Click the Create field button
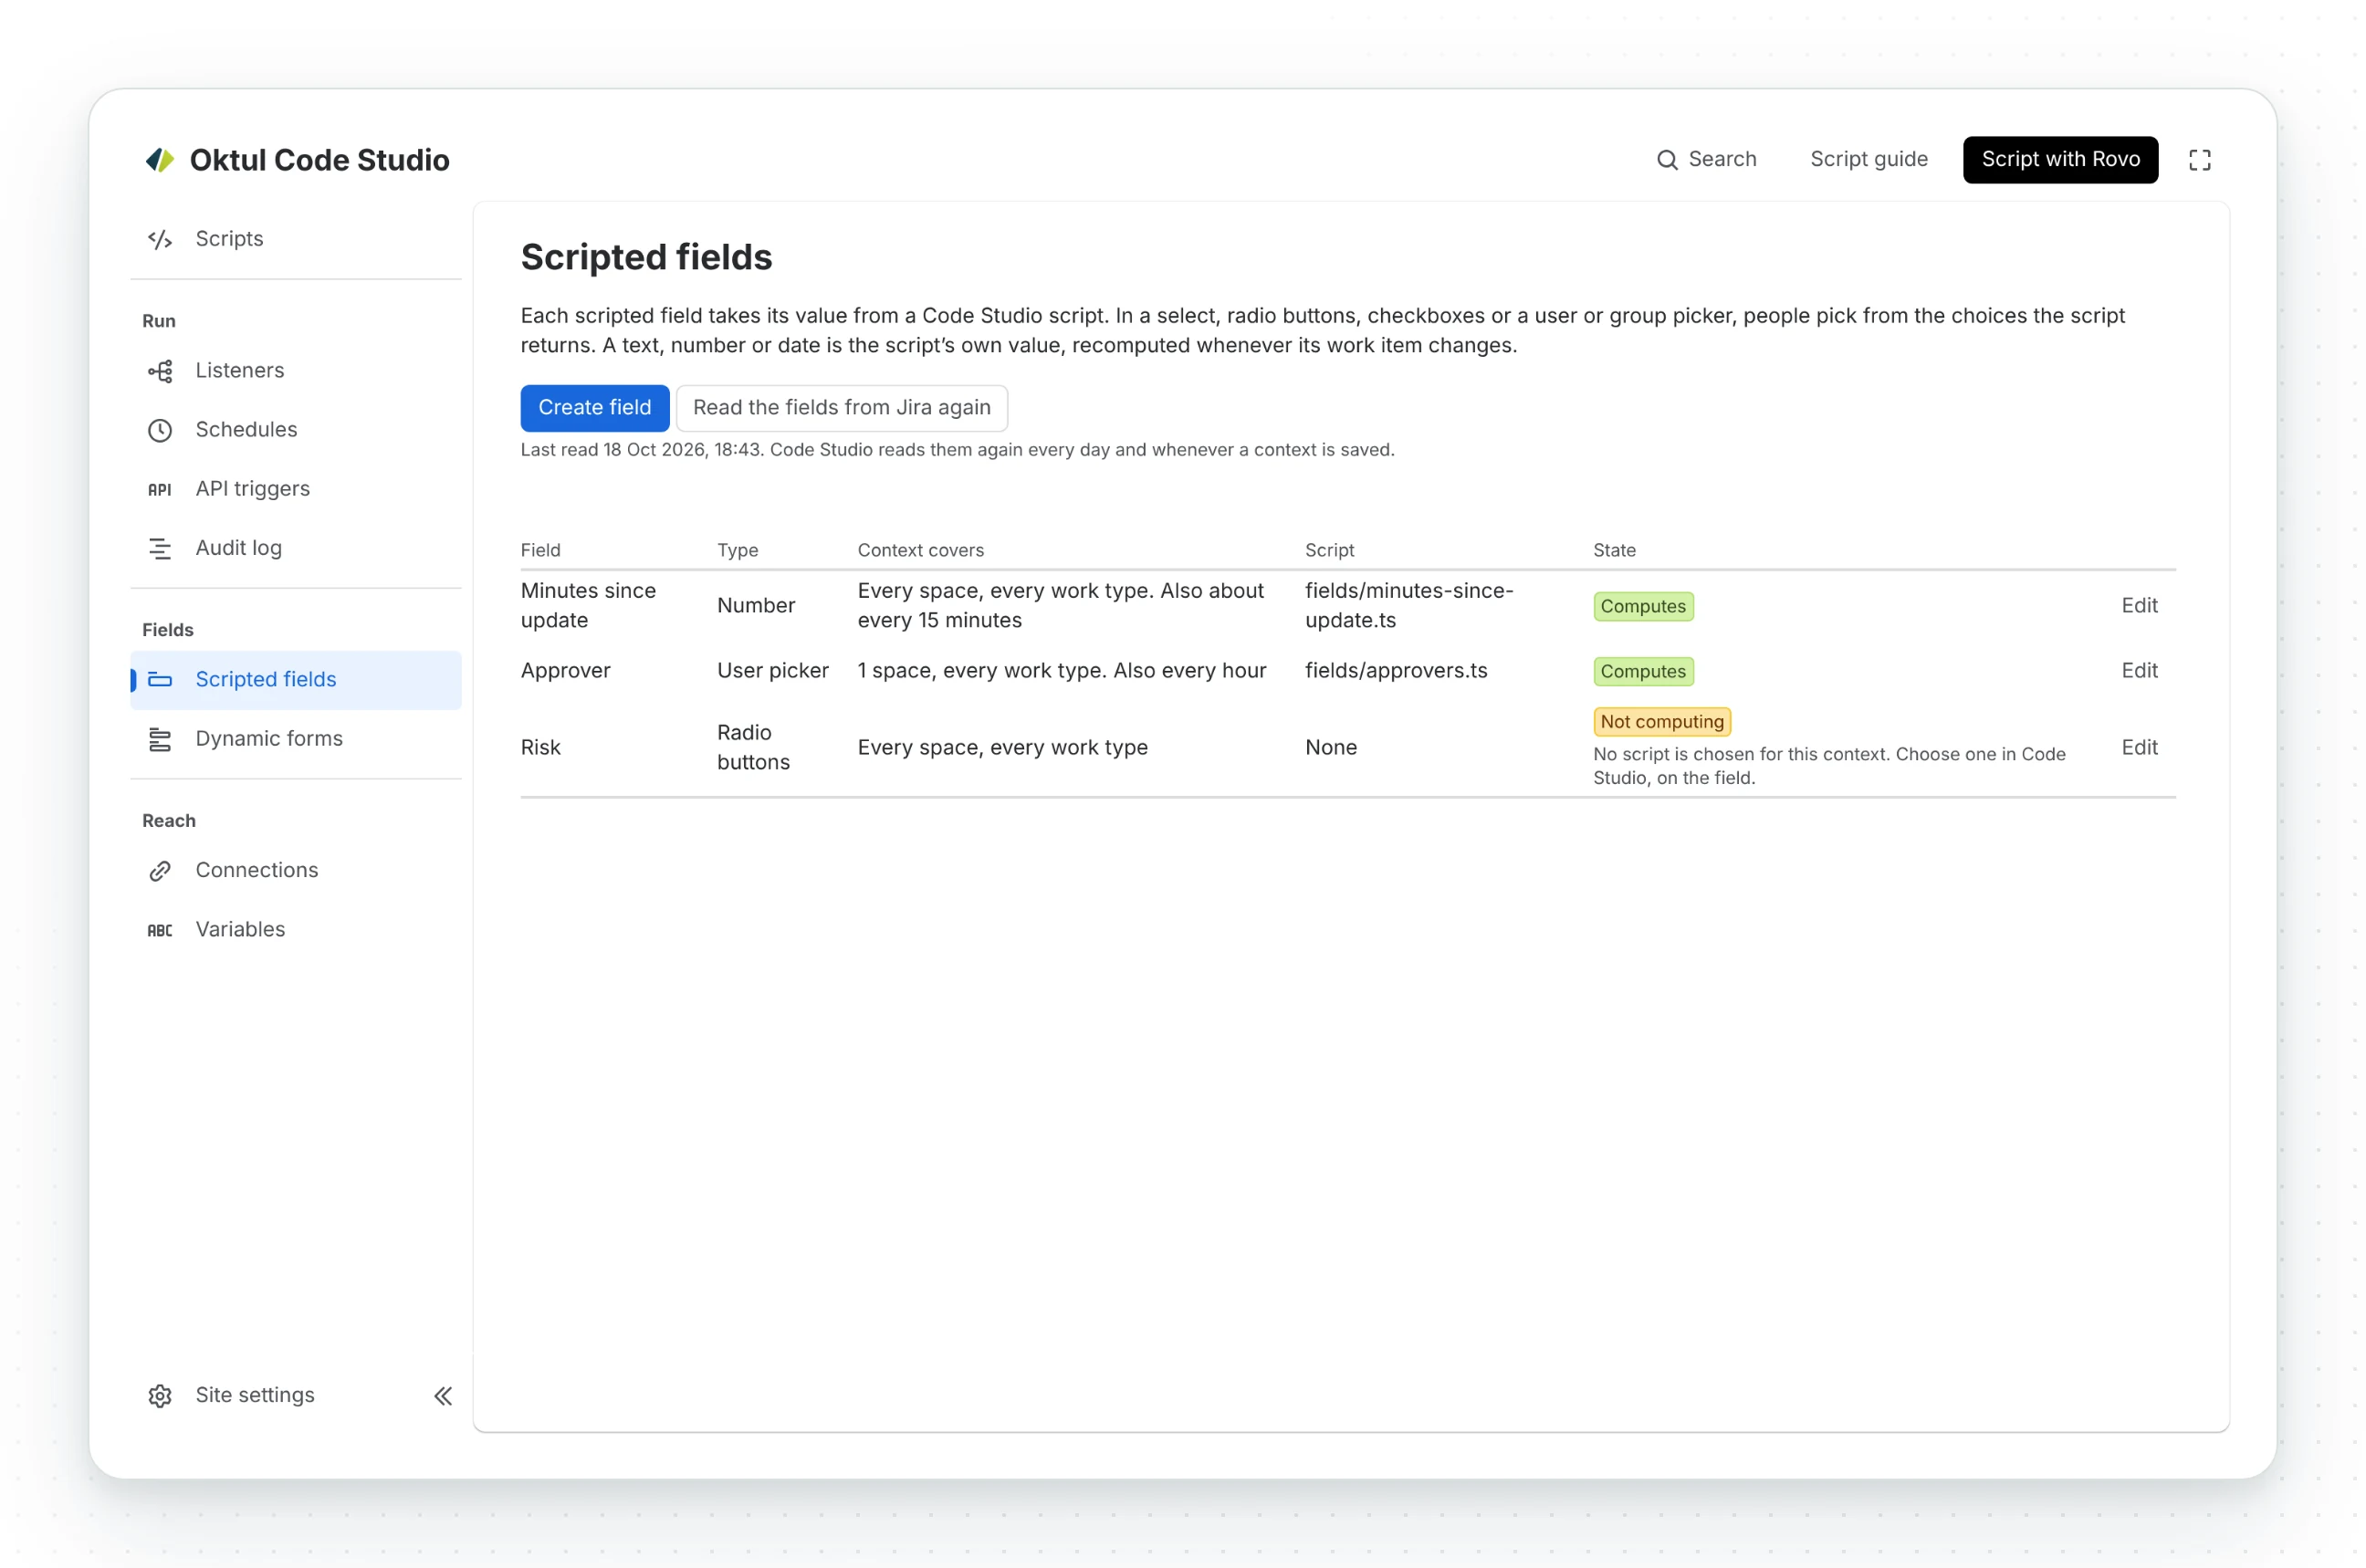Image resolution: width=2366 pixels, height=1568 pixels. [x=595, y=408]
